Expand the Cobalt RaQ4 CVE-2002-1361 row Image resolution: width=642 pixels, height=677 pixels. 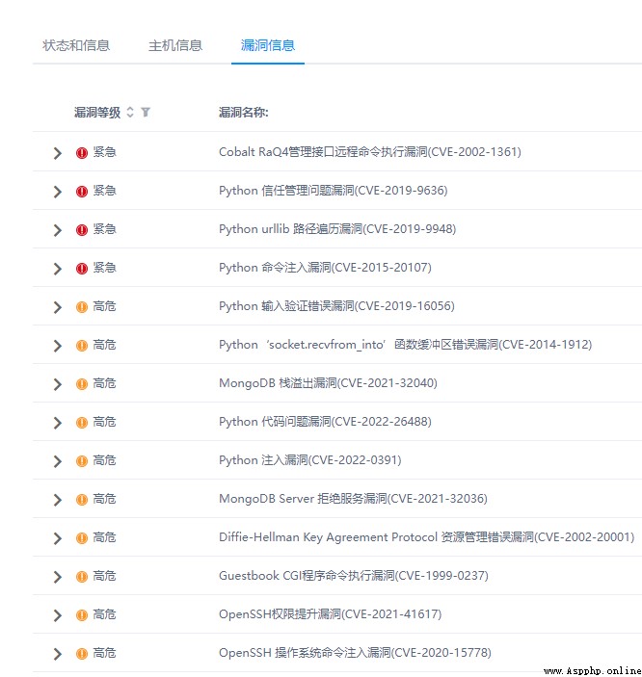pos(58,153)
